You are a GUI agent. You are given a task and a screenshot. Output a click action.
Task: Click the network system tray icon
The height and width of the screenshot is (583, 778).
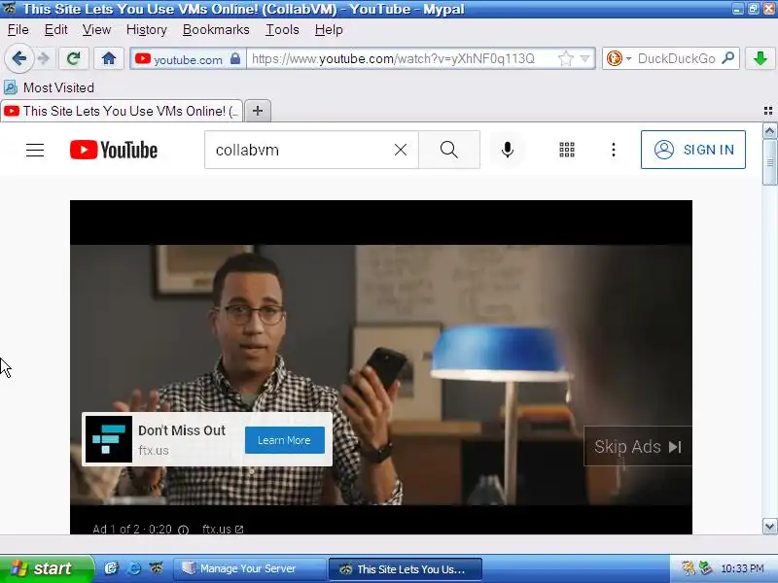pos(705,568)
